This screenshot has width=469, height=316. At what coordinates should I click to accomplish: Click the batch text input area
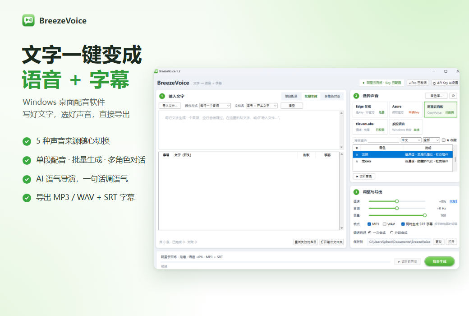[249, 130]
